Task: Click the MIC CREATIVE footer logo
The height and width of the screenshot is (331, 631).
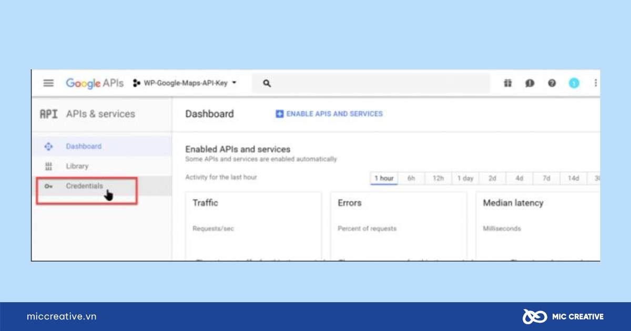Action: pos(563,316)
